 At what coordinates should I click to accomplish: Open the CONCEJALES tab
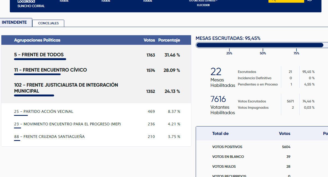(x=48, y=23)
